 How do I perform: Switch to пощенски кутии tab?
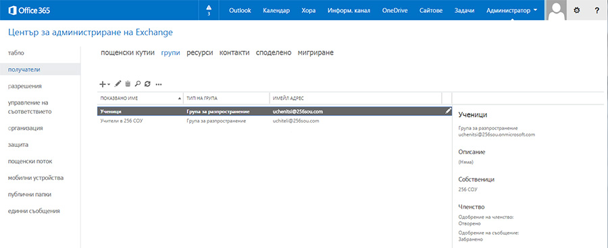pos(128,53)
